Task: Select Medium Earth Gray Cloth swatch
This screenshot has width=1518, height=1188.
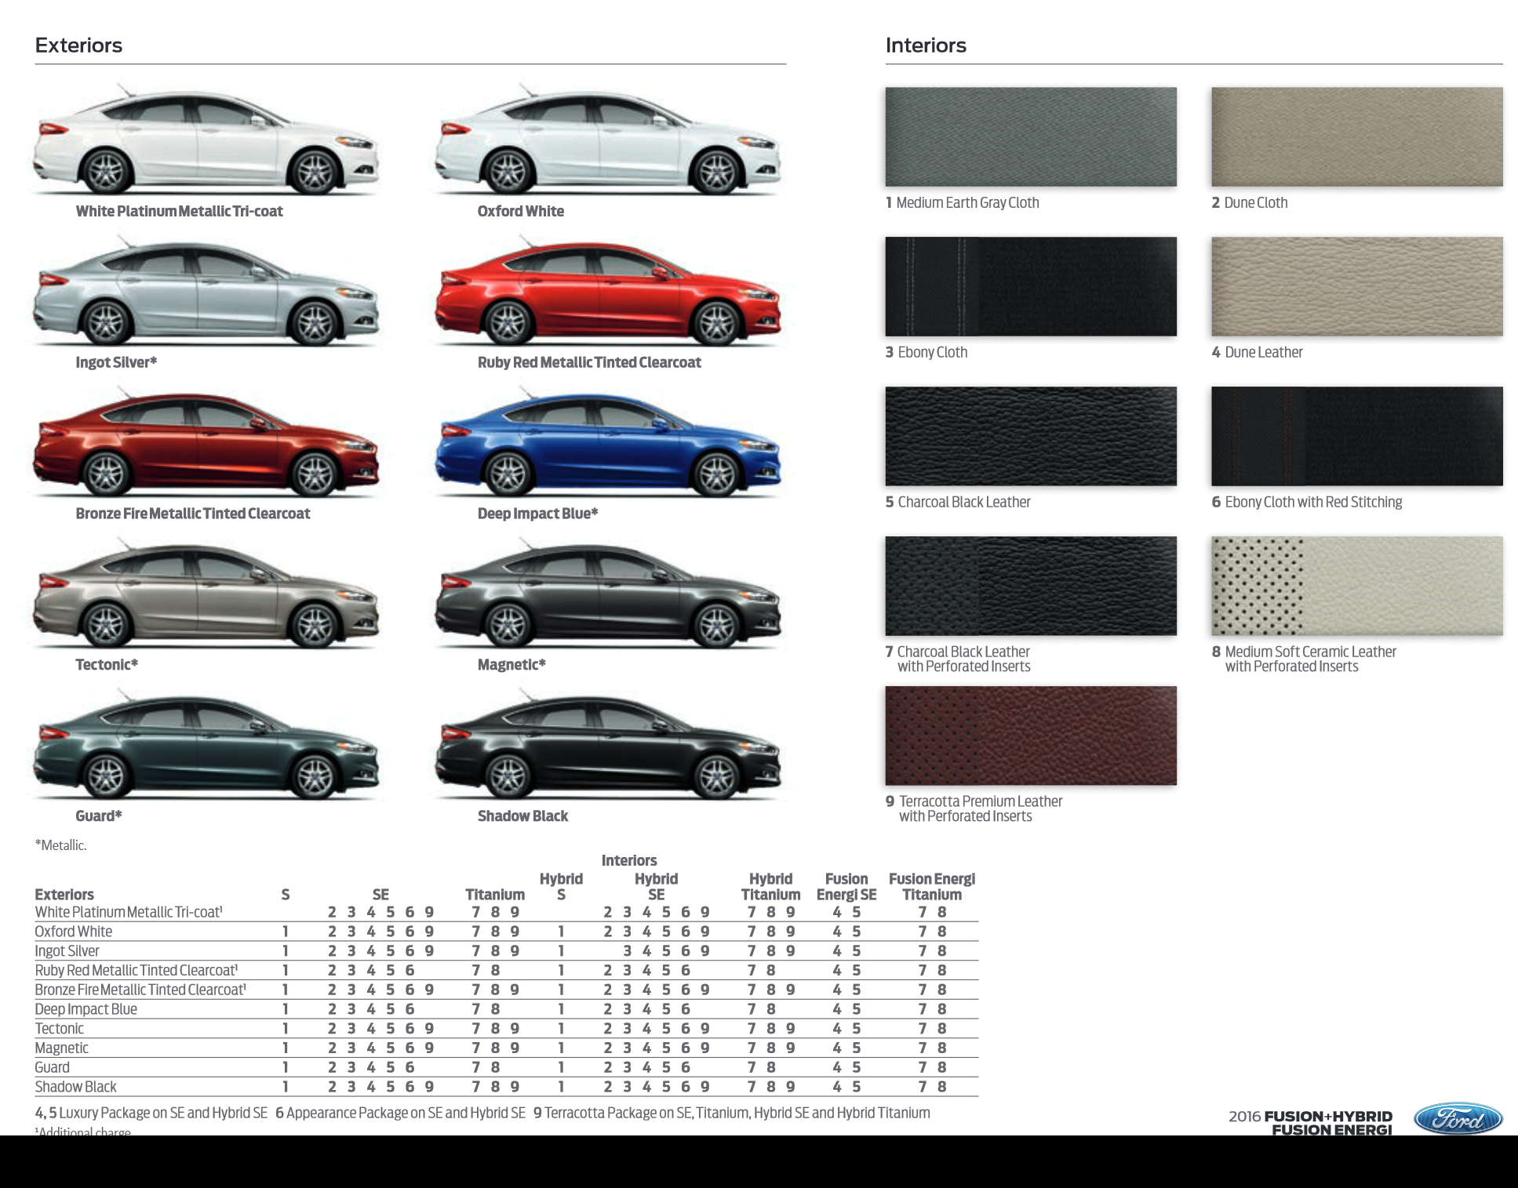Action: [1031, 136]
